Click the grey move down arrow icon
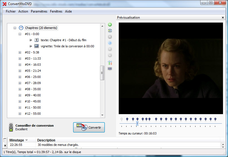This screenshot has width=228, height=157. point(110,55)
